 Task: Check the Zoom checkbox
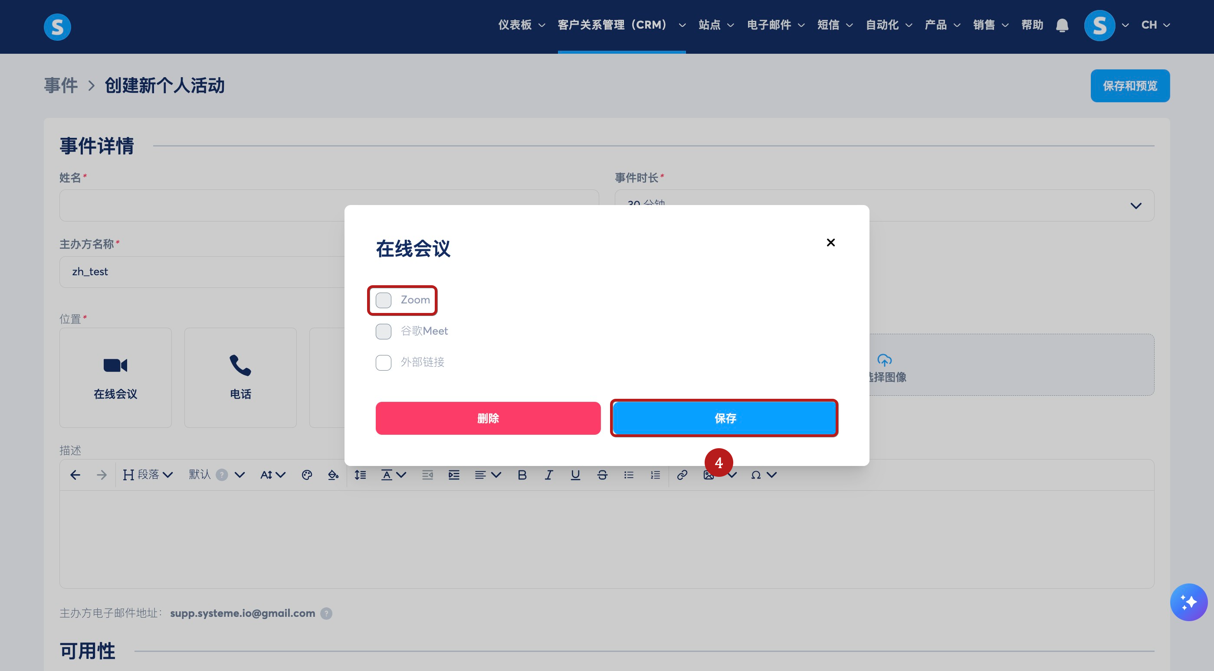pos(384,300)
